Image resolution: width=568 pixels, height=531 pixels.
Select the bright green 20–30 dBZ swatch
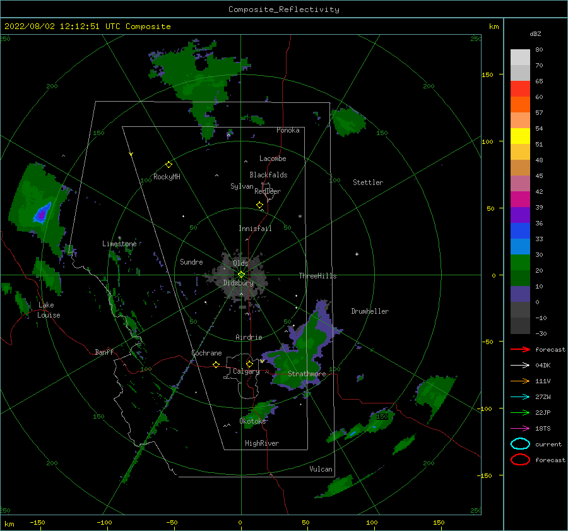tap(520, 263)
